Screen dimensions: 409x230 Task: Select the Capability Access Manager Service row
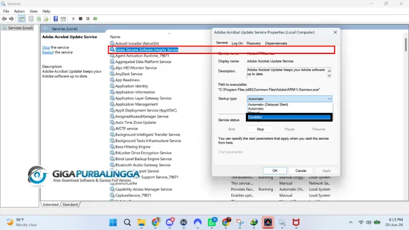[144, 189]
